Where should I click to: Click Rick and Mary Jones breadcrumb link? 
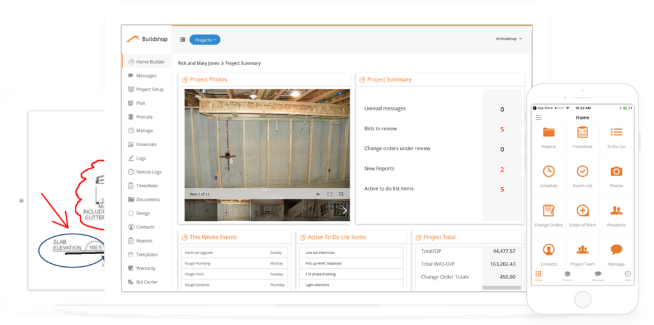coord(198,63)
